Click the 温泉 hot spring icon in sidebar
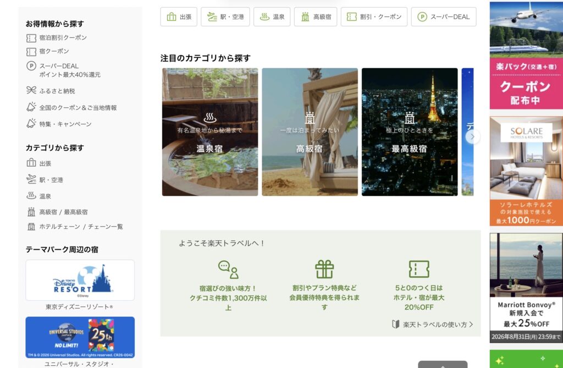The image size is (563, 368). pos(31,195)
